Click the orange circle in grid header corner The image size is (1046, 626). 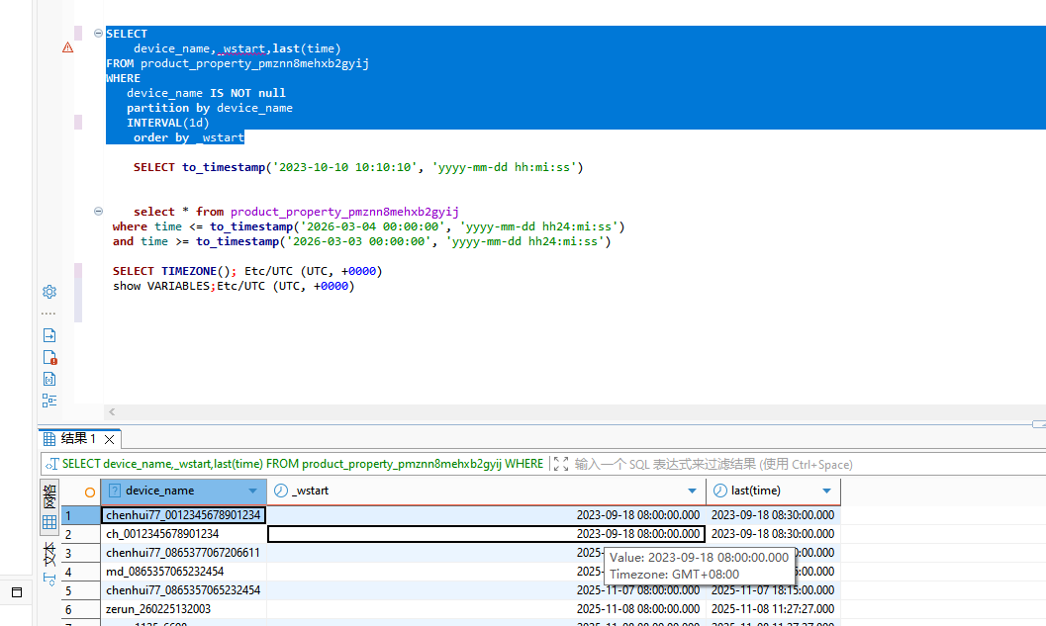click(x=90, y=492)
